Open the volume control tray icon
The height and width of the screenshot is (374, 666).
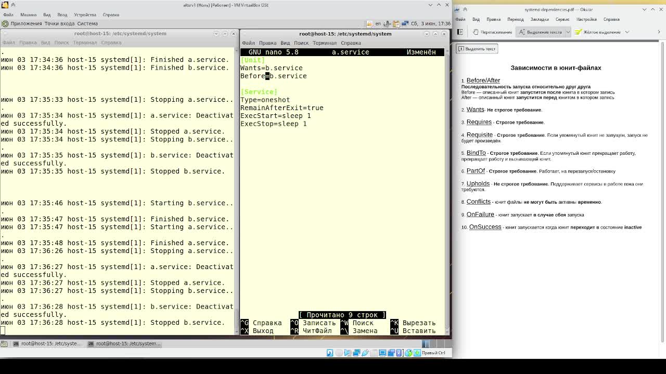tap(387, 23)
